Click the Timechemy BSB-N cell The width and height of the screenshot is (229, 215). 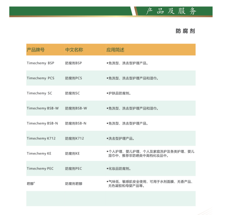click(42, 123)
